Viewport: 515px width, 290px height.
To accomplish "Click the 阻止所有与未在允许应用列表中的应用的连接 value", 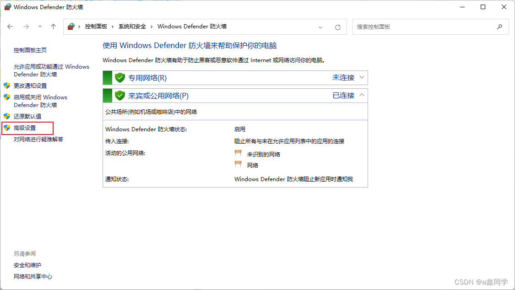I will (289, 141).
